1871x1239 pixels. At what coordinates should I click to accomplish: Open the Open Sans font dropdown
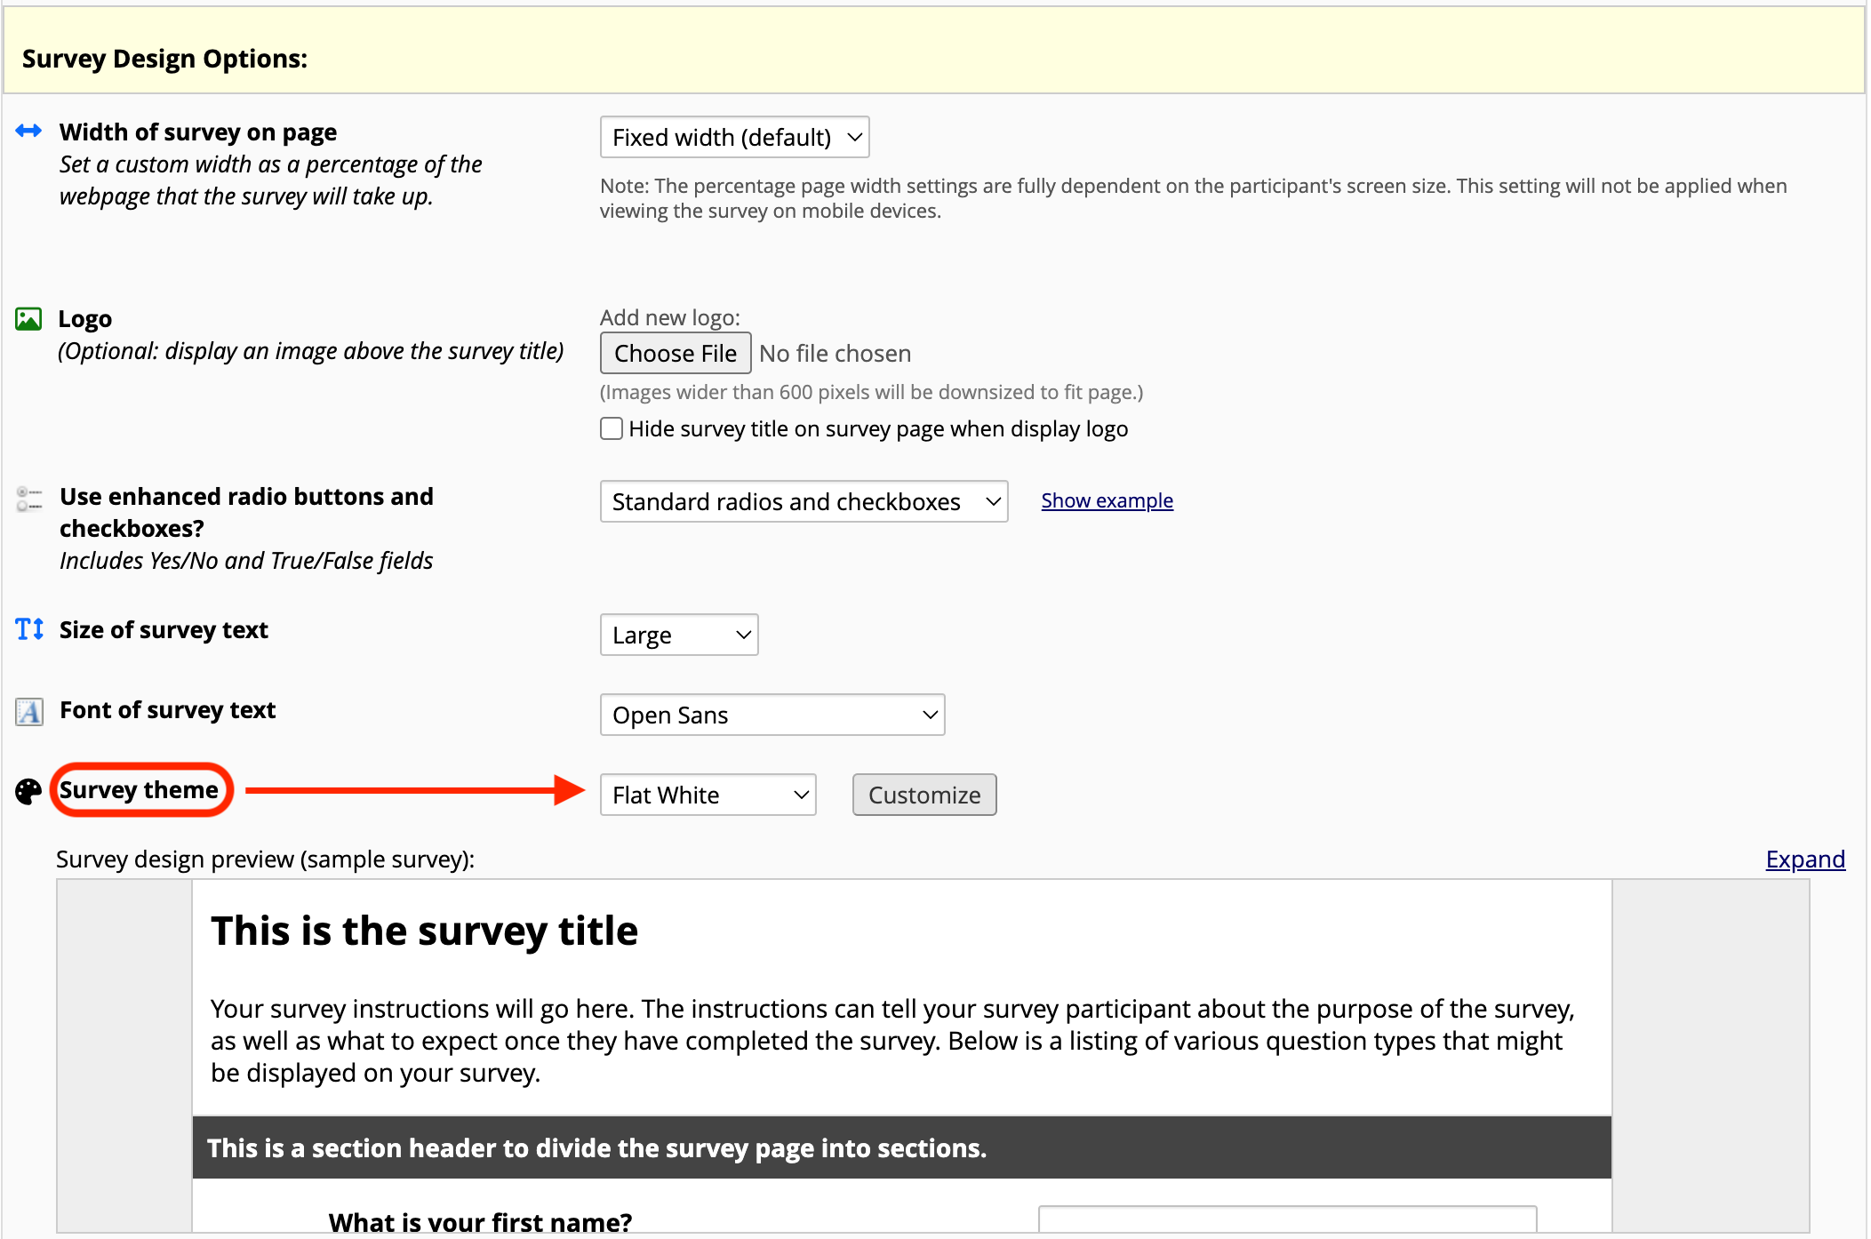tap(772, 715)
